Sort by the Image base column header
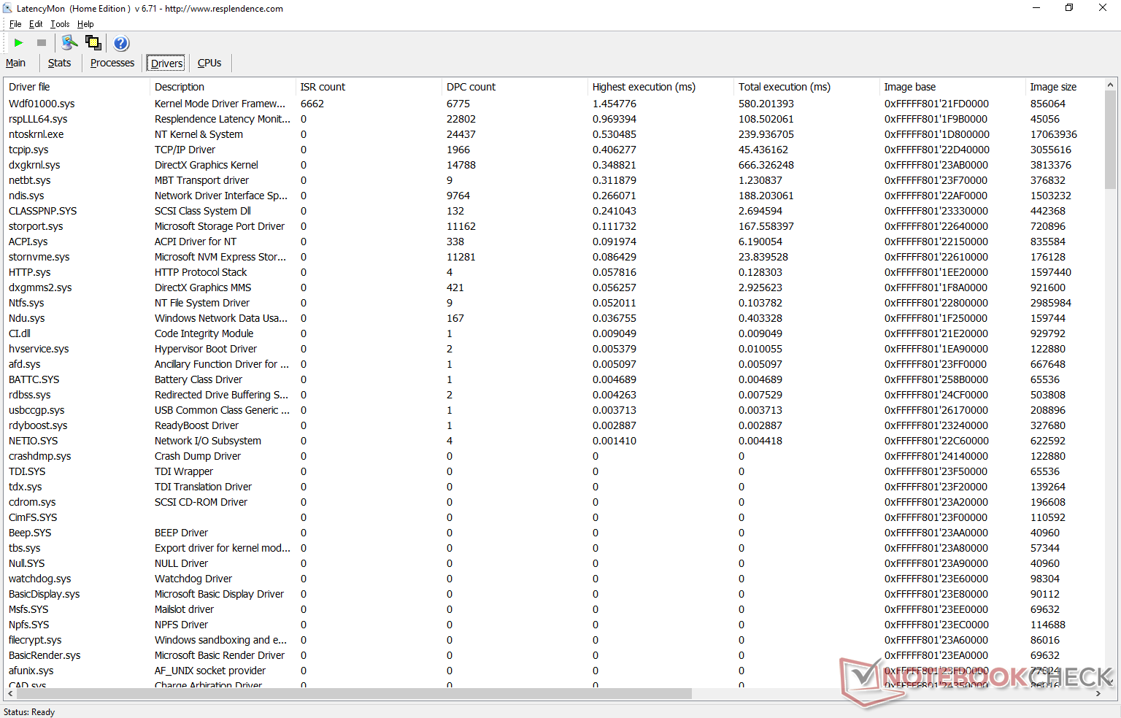 pos(952,87)
